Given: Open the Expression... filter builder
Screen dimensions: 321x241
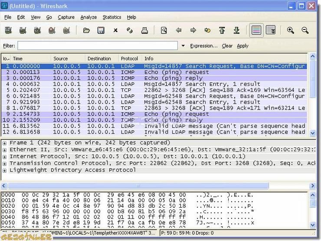Looking at the screenshot, I should tap(204, 46).
